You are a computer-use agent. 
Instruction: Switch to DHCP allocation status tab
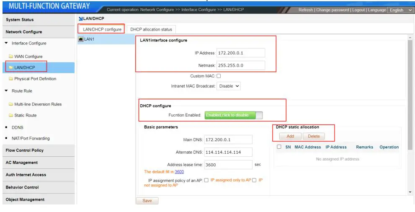pyautogui.click(x=151, y=29)
